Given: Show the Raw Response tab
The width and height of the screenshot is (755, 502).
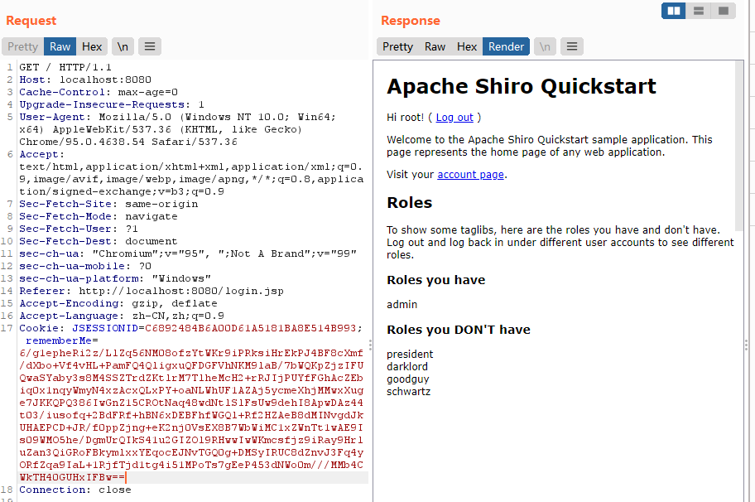Looking at the screenshot, I should point(435,46).
